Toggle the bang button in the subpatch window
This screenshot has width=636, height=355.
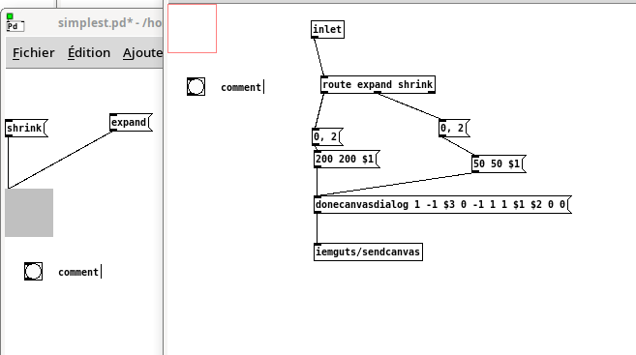tap(196, 87)
